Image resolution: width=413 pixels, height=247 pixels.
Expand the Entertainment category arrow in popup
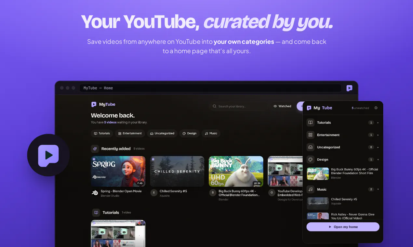378,135
